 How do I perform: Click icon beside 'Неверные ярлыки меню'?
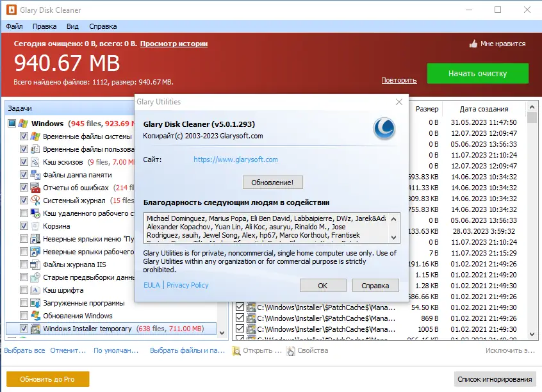(x=35, y=238)
